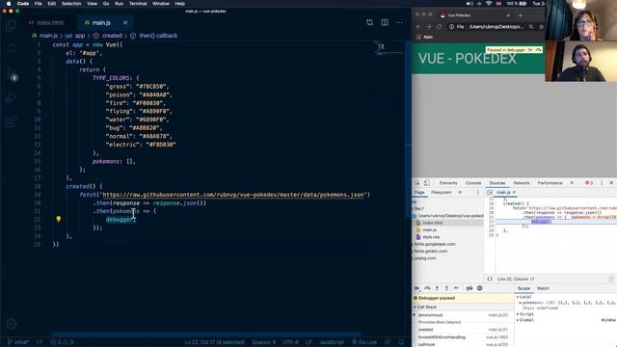
Task: Close the main.js editor tab in VS Code
Action: 125,23
